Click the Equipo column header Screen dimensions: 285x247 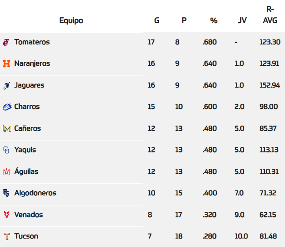pyautogui.click(x=71, y=20)
